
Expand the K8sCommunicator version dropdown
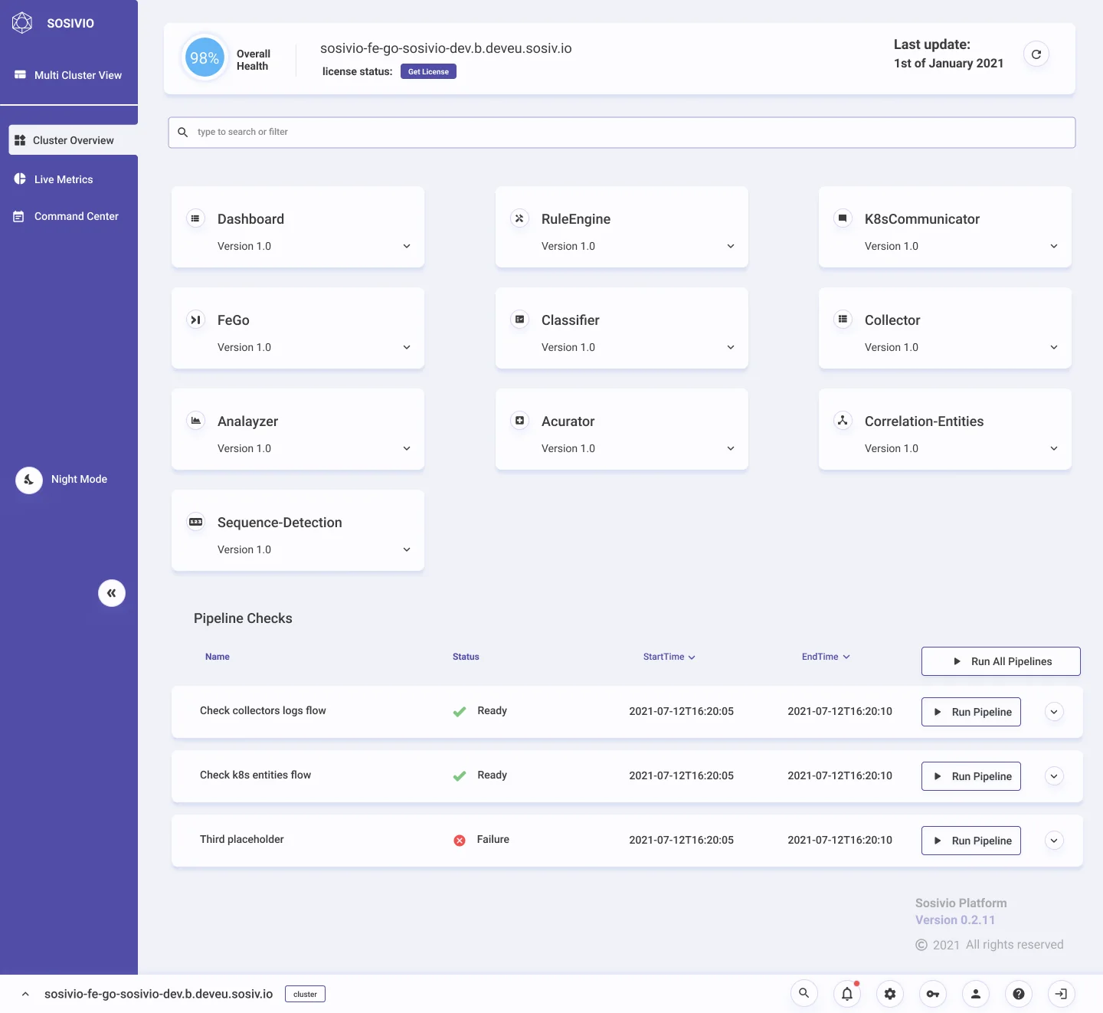click(1054, 246)
